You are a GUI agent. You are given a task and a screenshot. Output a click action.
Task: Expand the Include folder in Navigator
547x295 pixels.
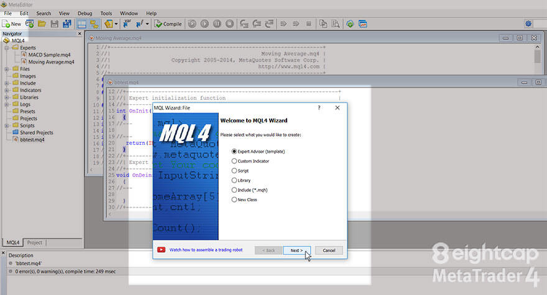(7, 83)
